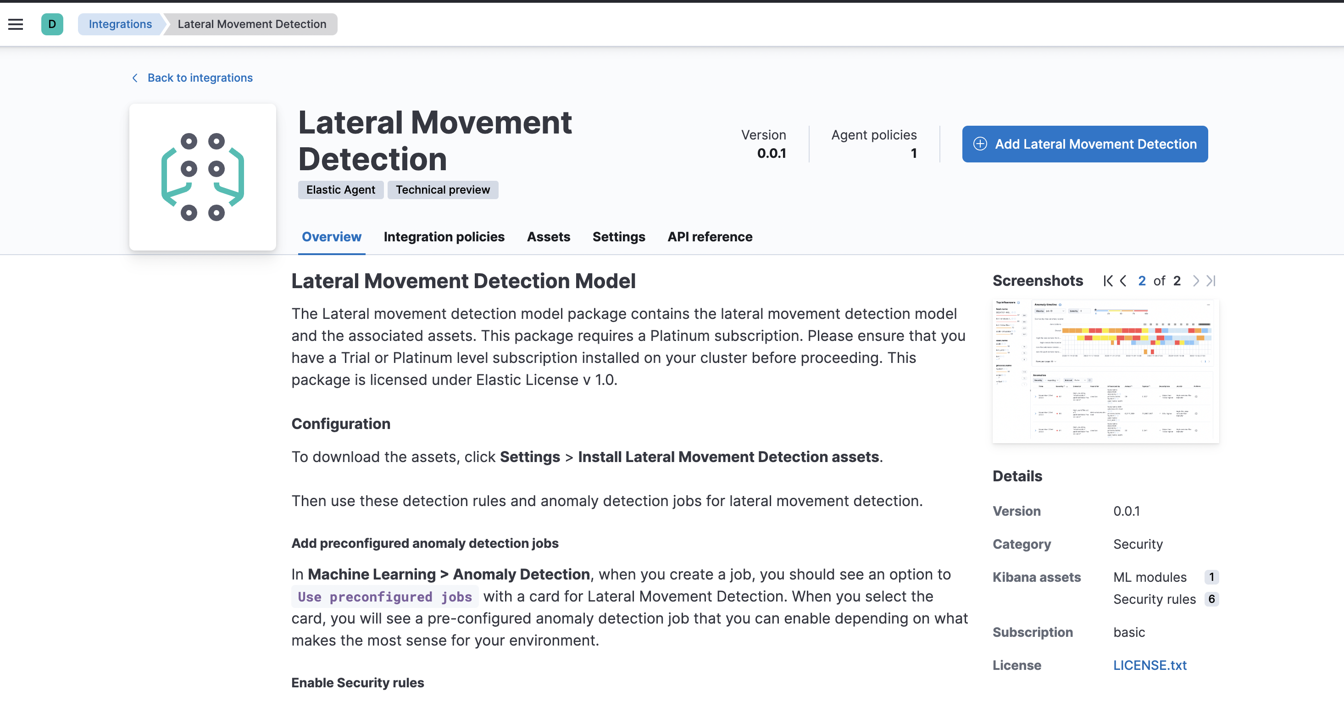Click the Back to integrations link
The image size is (1344, 702).
click(x=200, y=78)
